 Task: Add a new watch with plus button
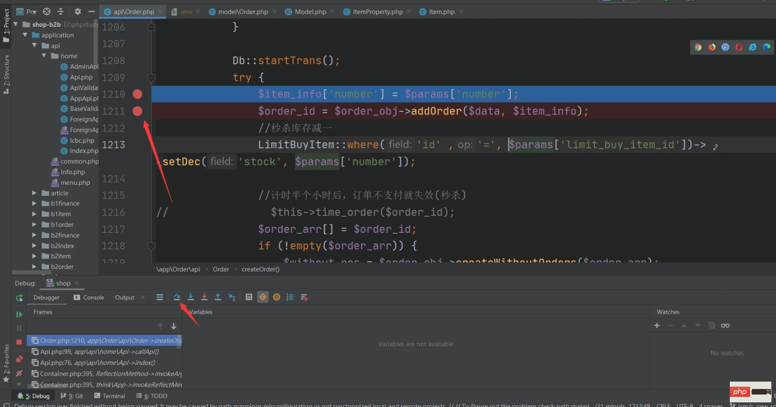pos(657,326)
